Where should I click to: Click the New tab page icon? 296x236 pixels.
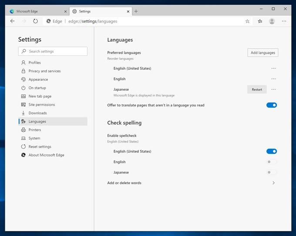24,96
